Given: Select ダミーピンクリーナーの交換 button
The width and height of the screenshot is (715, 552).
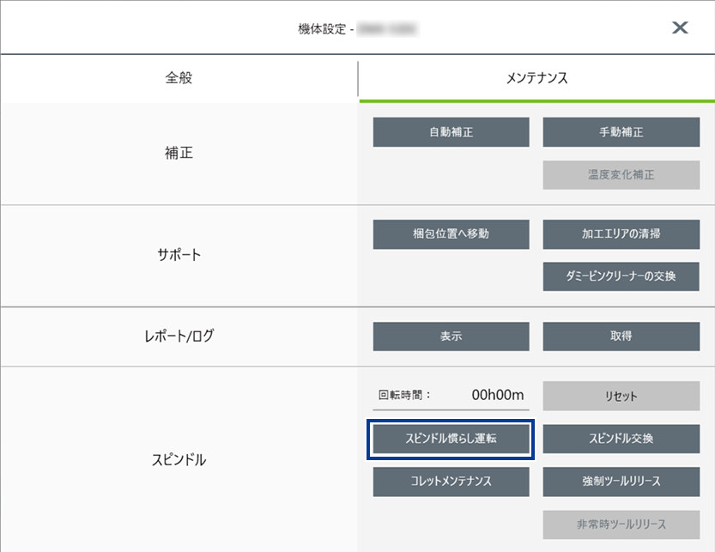Looking at the screenshot, I should (621, 276).
